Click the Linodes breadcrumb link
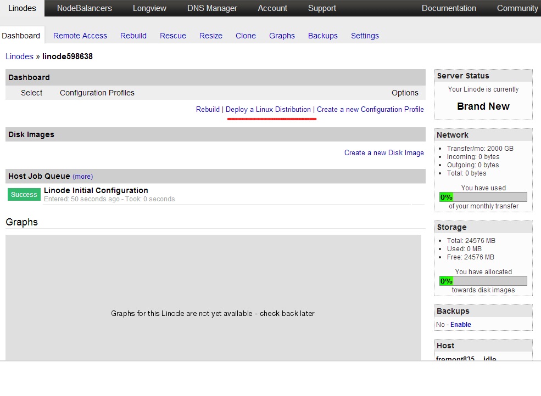The image size is (541, 396). click(19, 56)
